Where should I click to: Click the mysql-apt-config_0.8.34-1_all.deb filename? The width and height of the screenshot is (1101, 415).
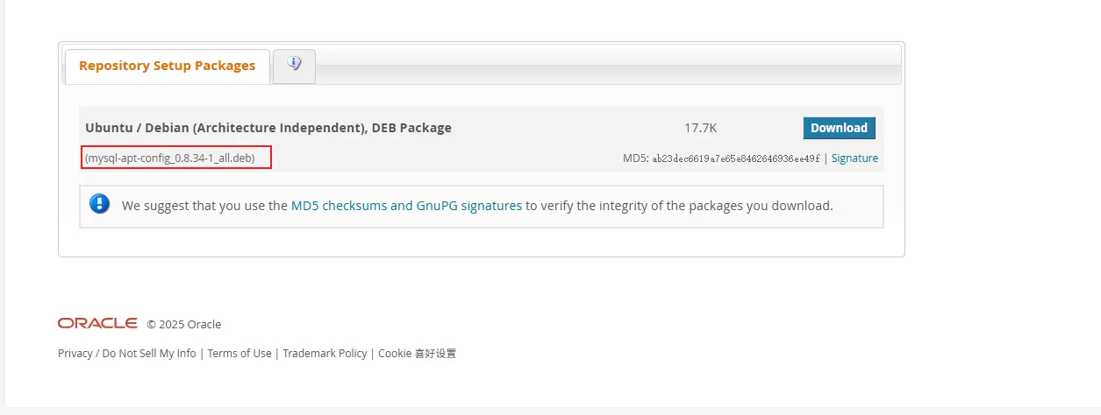click(176, 158)
